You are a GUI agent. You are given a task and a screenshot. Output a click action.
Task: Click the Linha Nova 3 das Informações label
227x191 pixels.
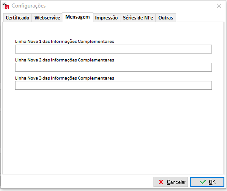[x=65, y=78]
